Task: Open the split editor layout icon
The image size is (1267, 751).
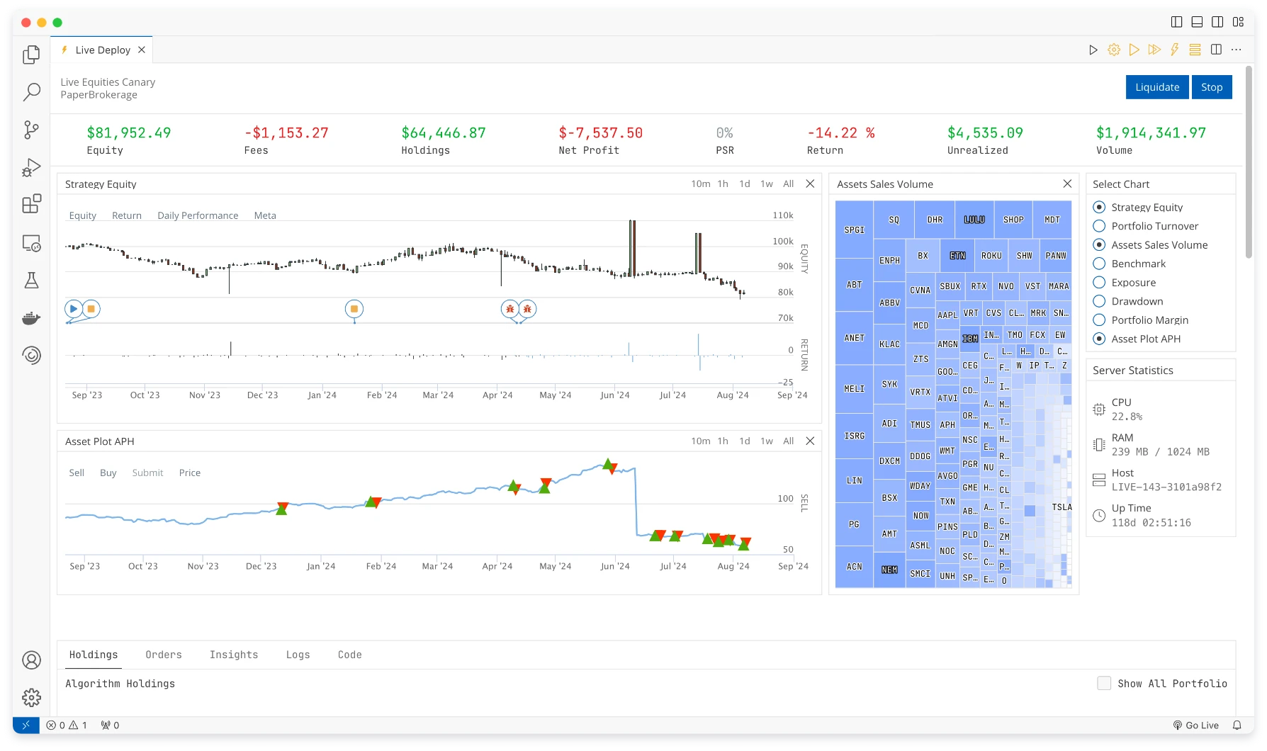Action: (x=1217, y=50)
